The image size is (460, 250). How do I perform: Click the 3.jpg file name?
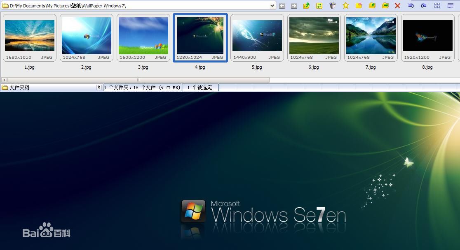(x=143, y=67)
